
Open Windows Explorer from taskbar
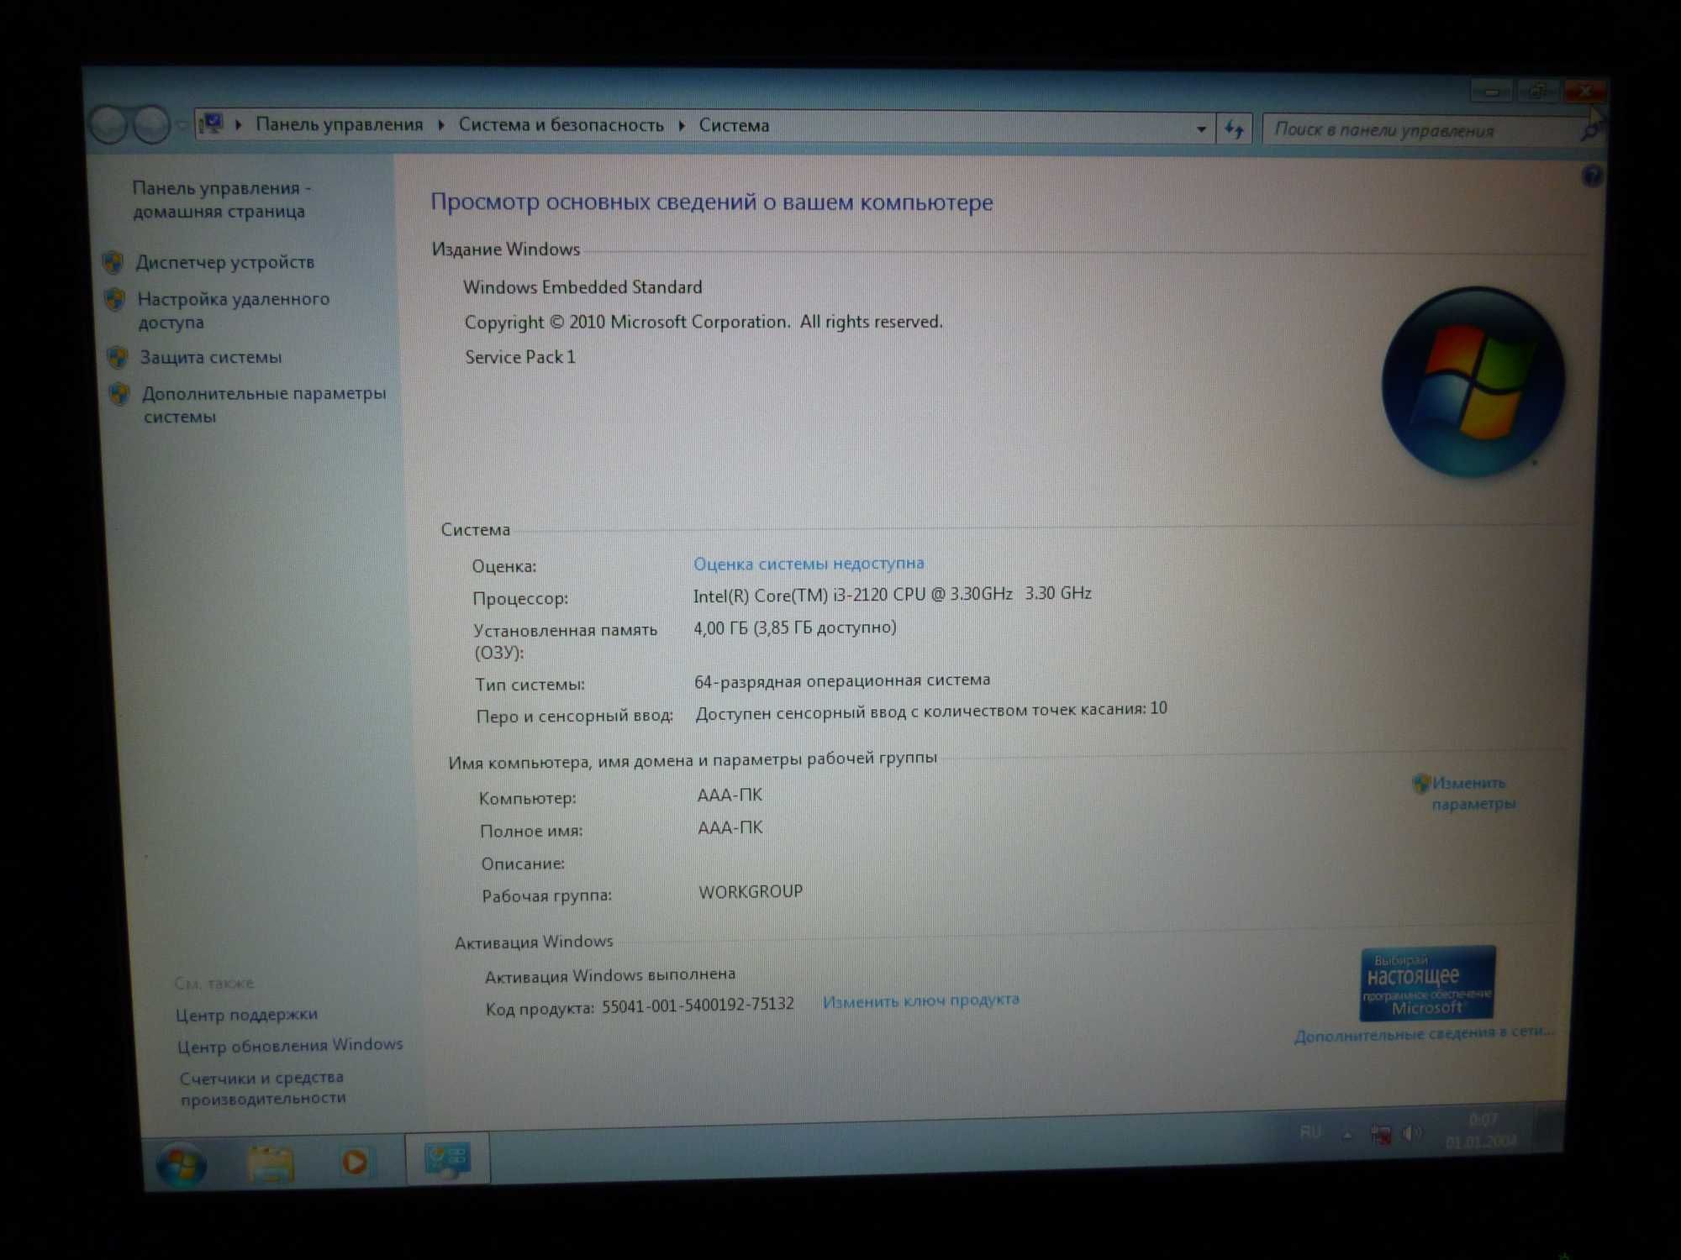(271, 1163)
